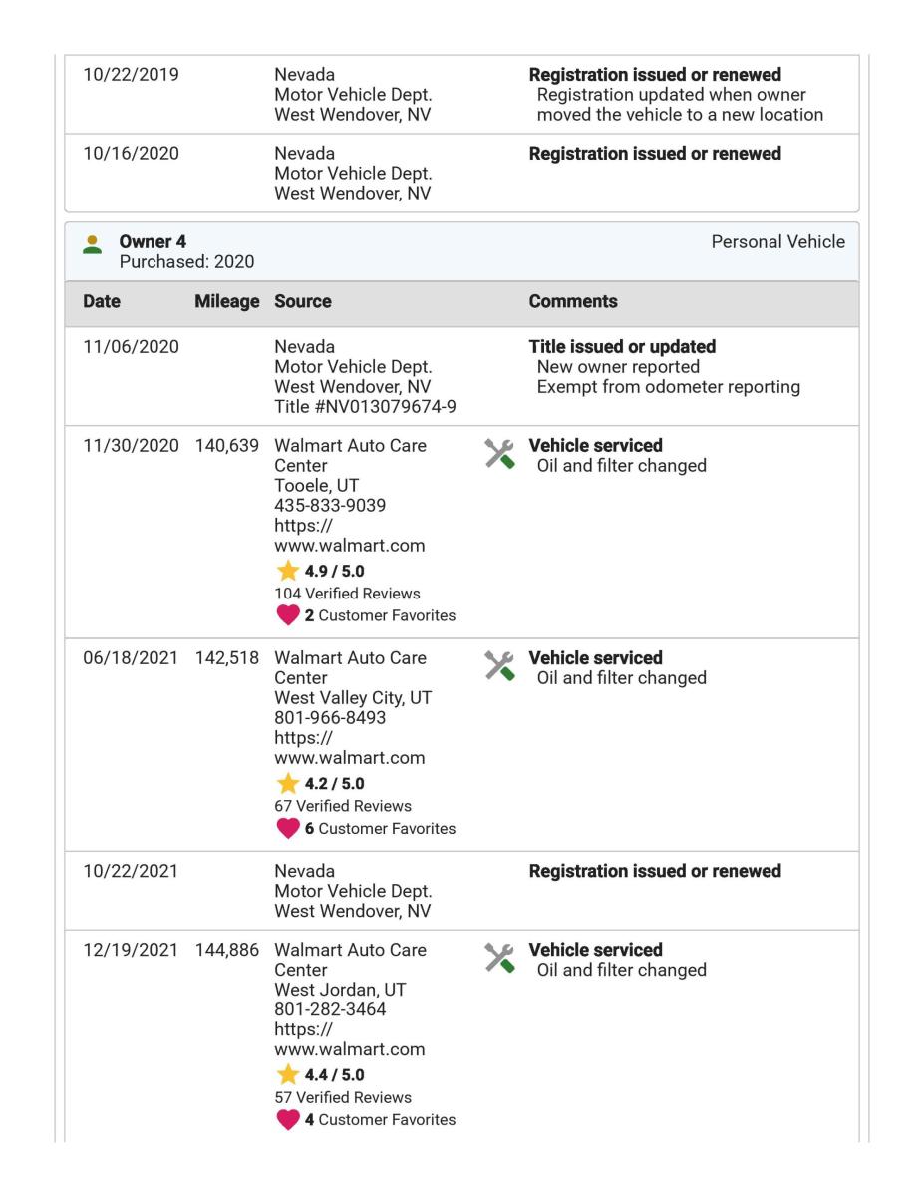924x1197 pixels.
Task: Click wrench icon for 06/18/2021 service
Action: pos(500,667)
